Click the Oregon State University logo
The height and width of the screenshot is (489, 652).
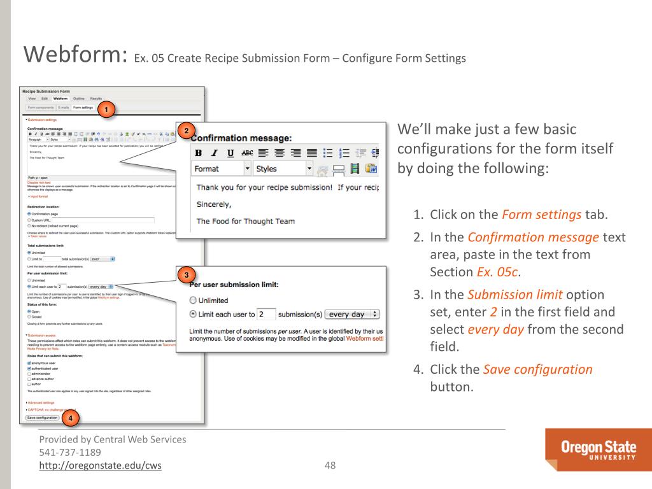(599, 450)
